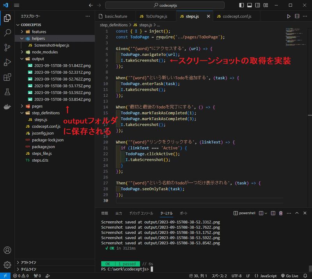
Task: Kill terminal with trash icon
Action: coord(281,213)
